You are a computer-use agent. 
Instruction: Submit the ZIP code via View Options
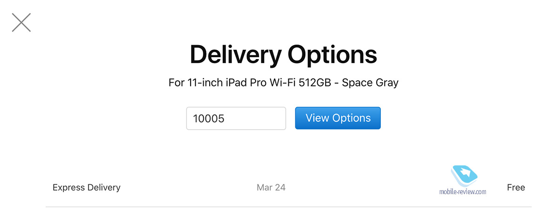coord(338,118)
